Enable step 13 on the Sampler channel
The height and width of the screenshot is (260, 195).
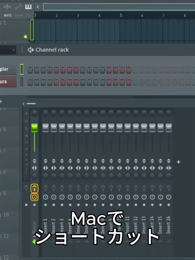(x=109, y=69)
